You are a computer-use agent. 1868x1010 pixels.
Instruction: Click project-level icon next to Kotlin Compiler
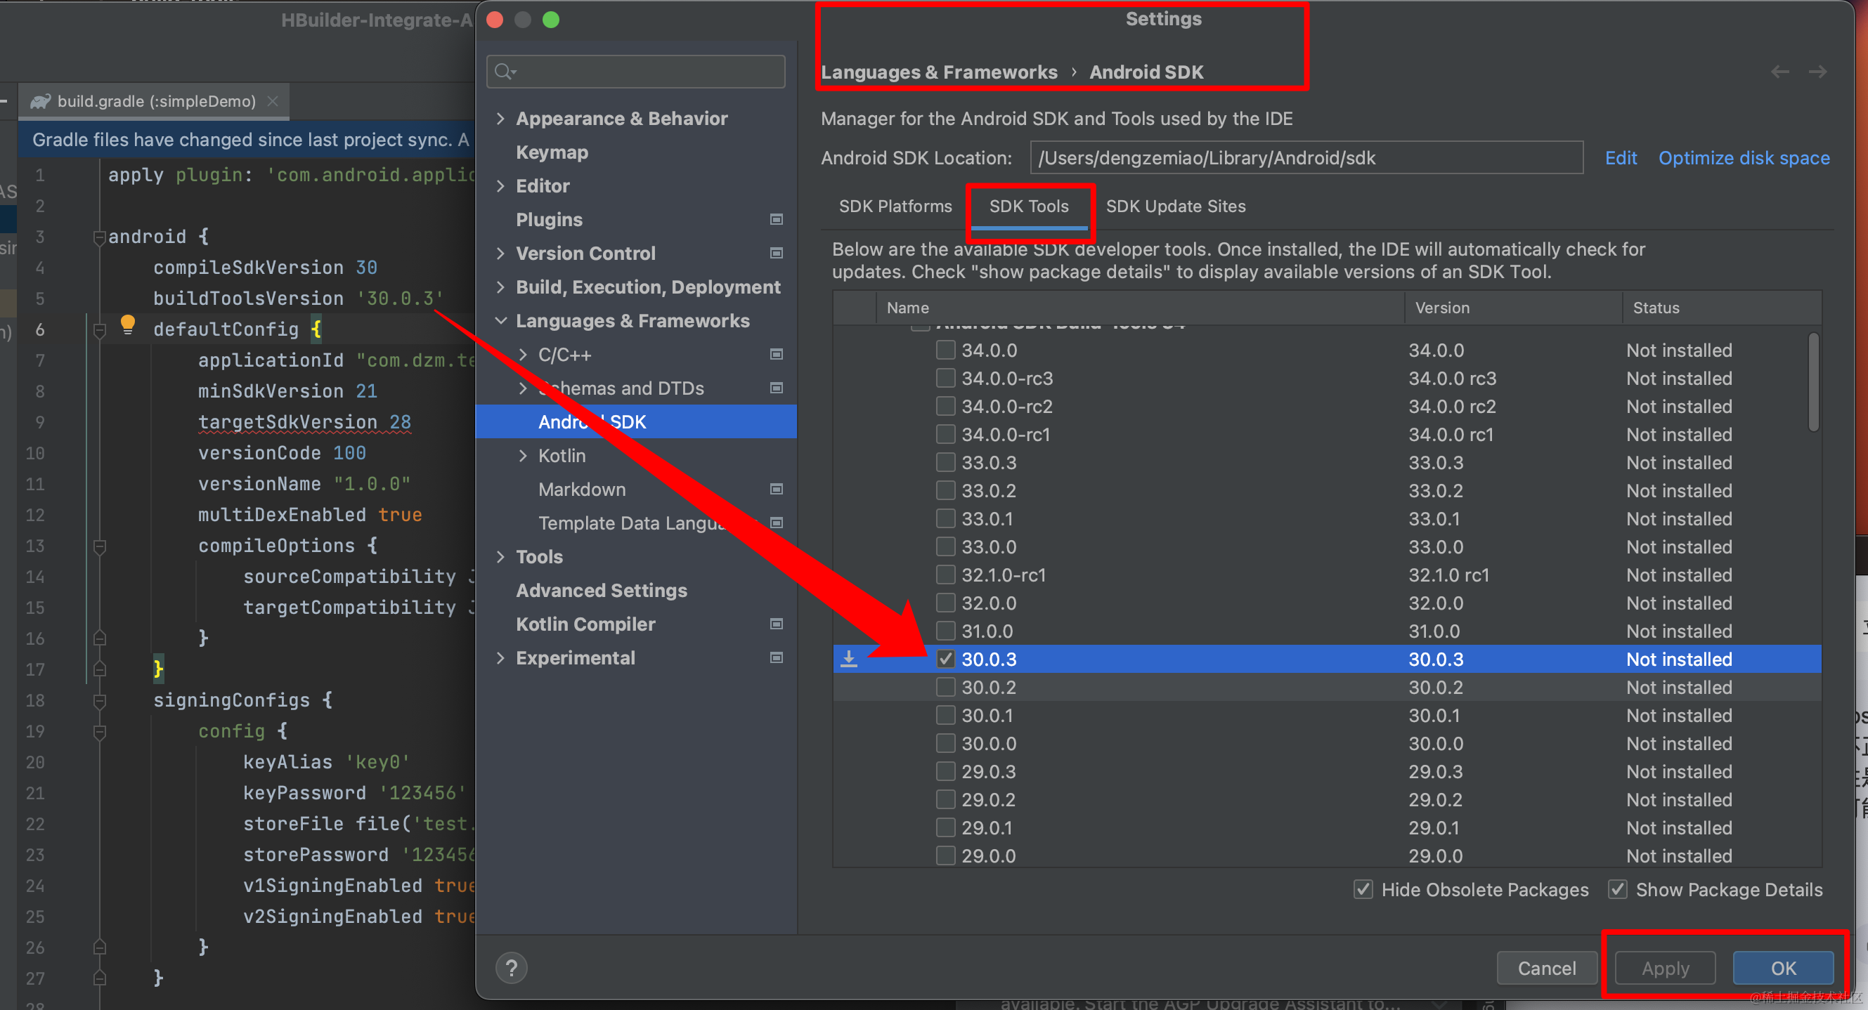coord(776,624)
